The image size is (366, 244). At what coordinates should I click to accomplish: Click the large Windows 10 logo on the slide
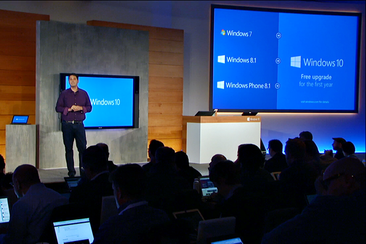point(296,62)
